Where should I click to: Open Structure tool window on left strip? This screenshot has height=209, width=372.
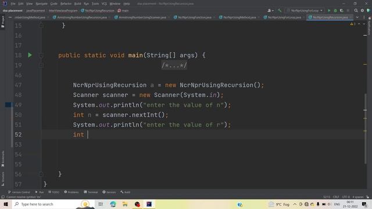coord(2,179)
